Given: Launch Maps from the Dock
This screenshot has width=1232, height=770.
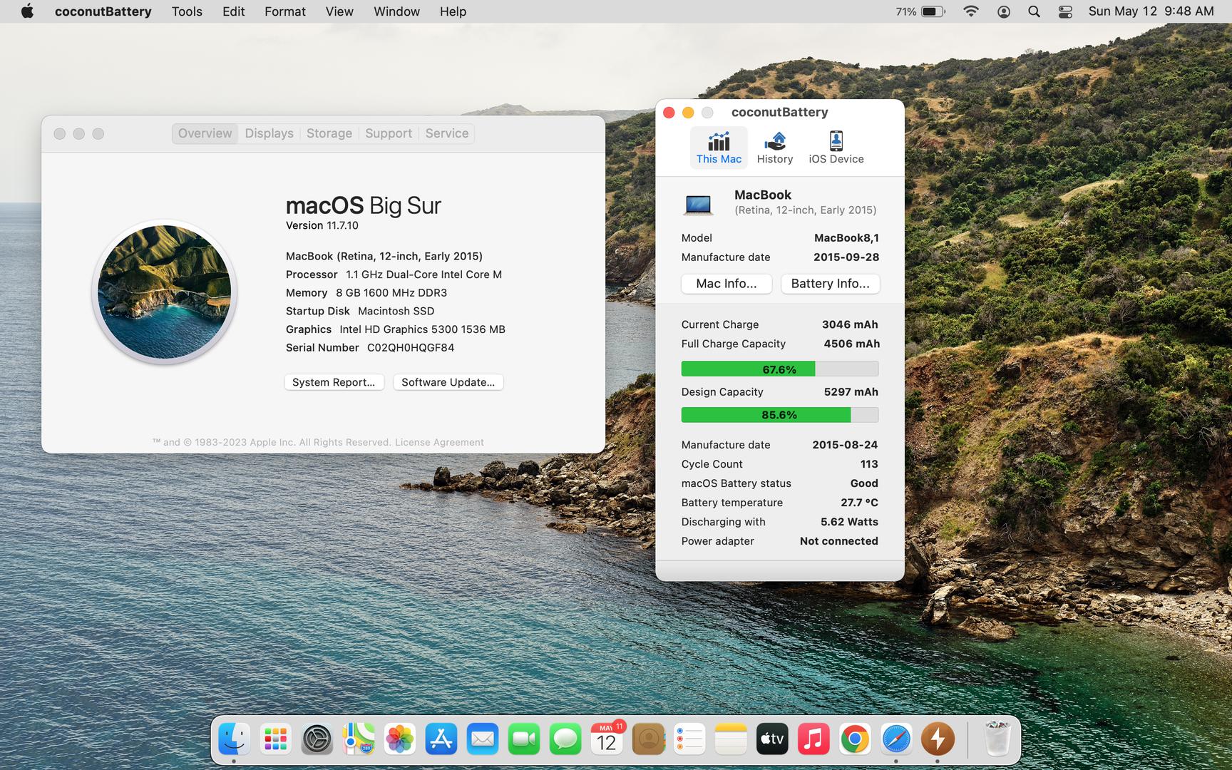Looking at the screenshot, I should [358, 739].
